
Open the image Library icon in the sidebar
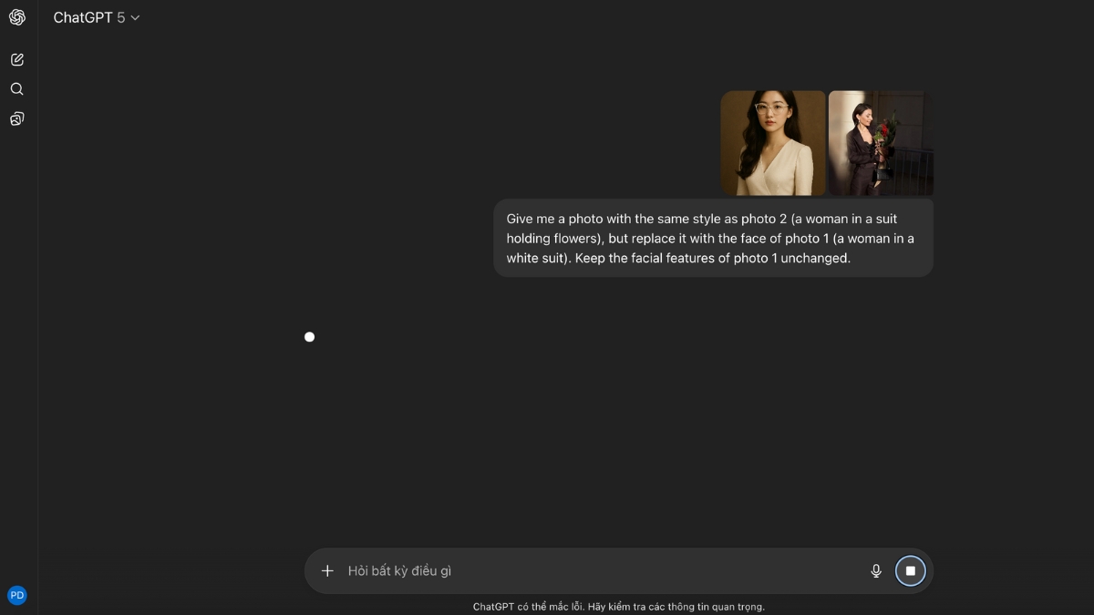(16, 118)
